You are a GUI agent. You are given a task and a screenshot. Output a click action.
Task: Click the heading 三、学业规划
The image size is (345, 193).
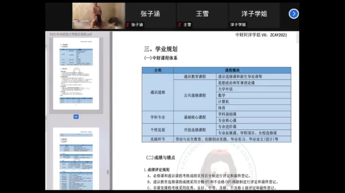click(x=161, y=49)
